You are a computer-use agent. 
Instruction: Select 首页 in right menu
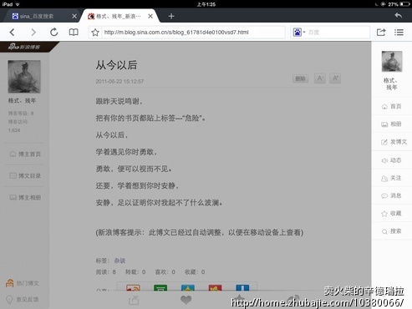coord(392,106)
